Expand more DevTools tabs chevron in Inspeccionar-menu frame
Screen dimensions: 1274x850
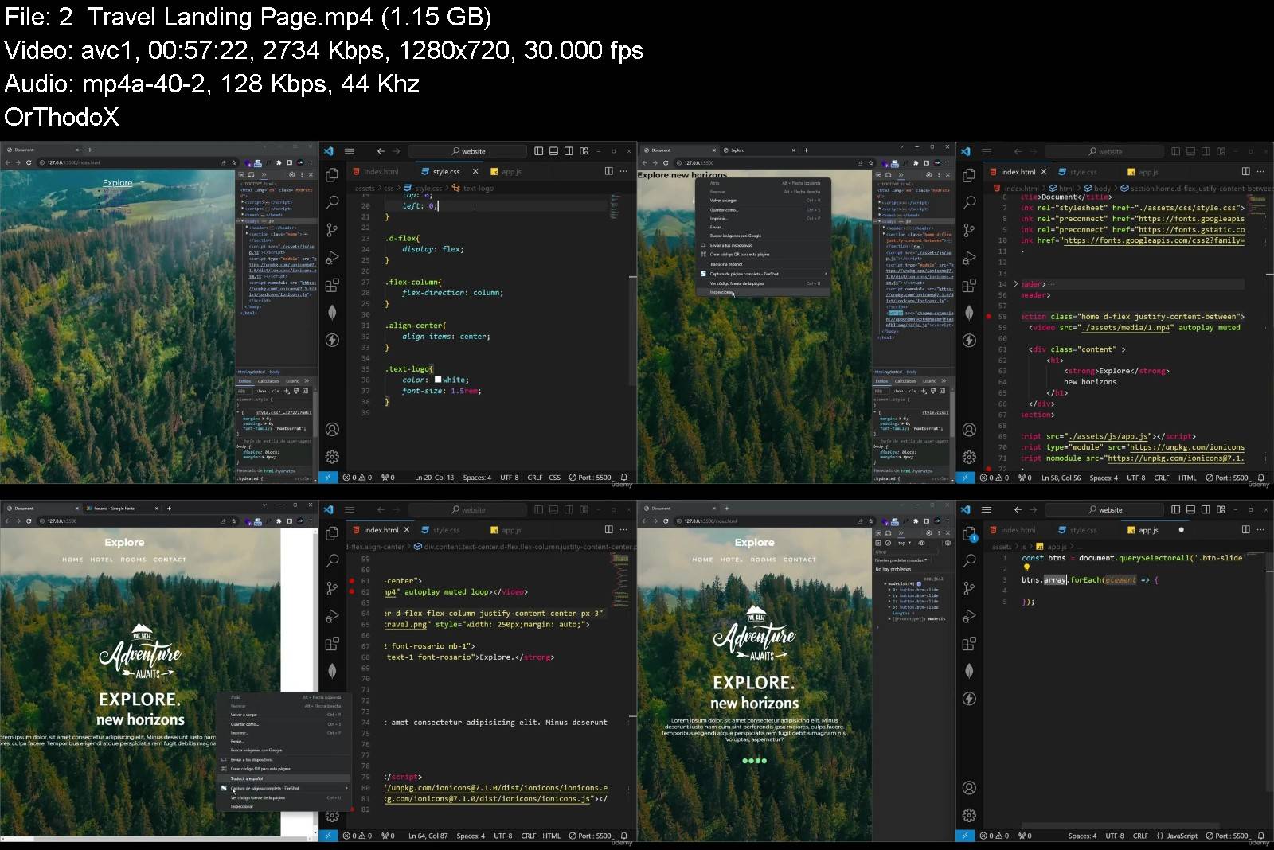tap(903, 174)
